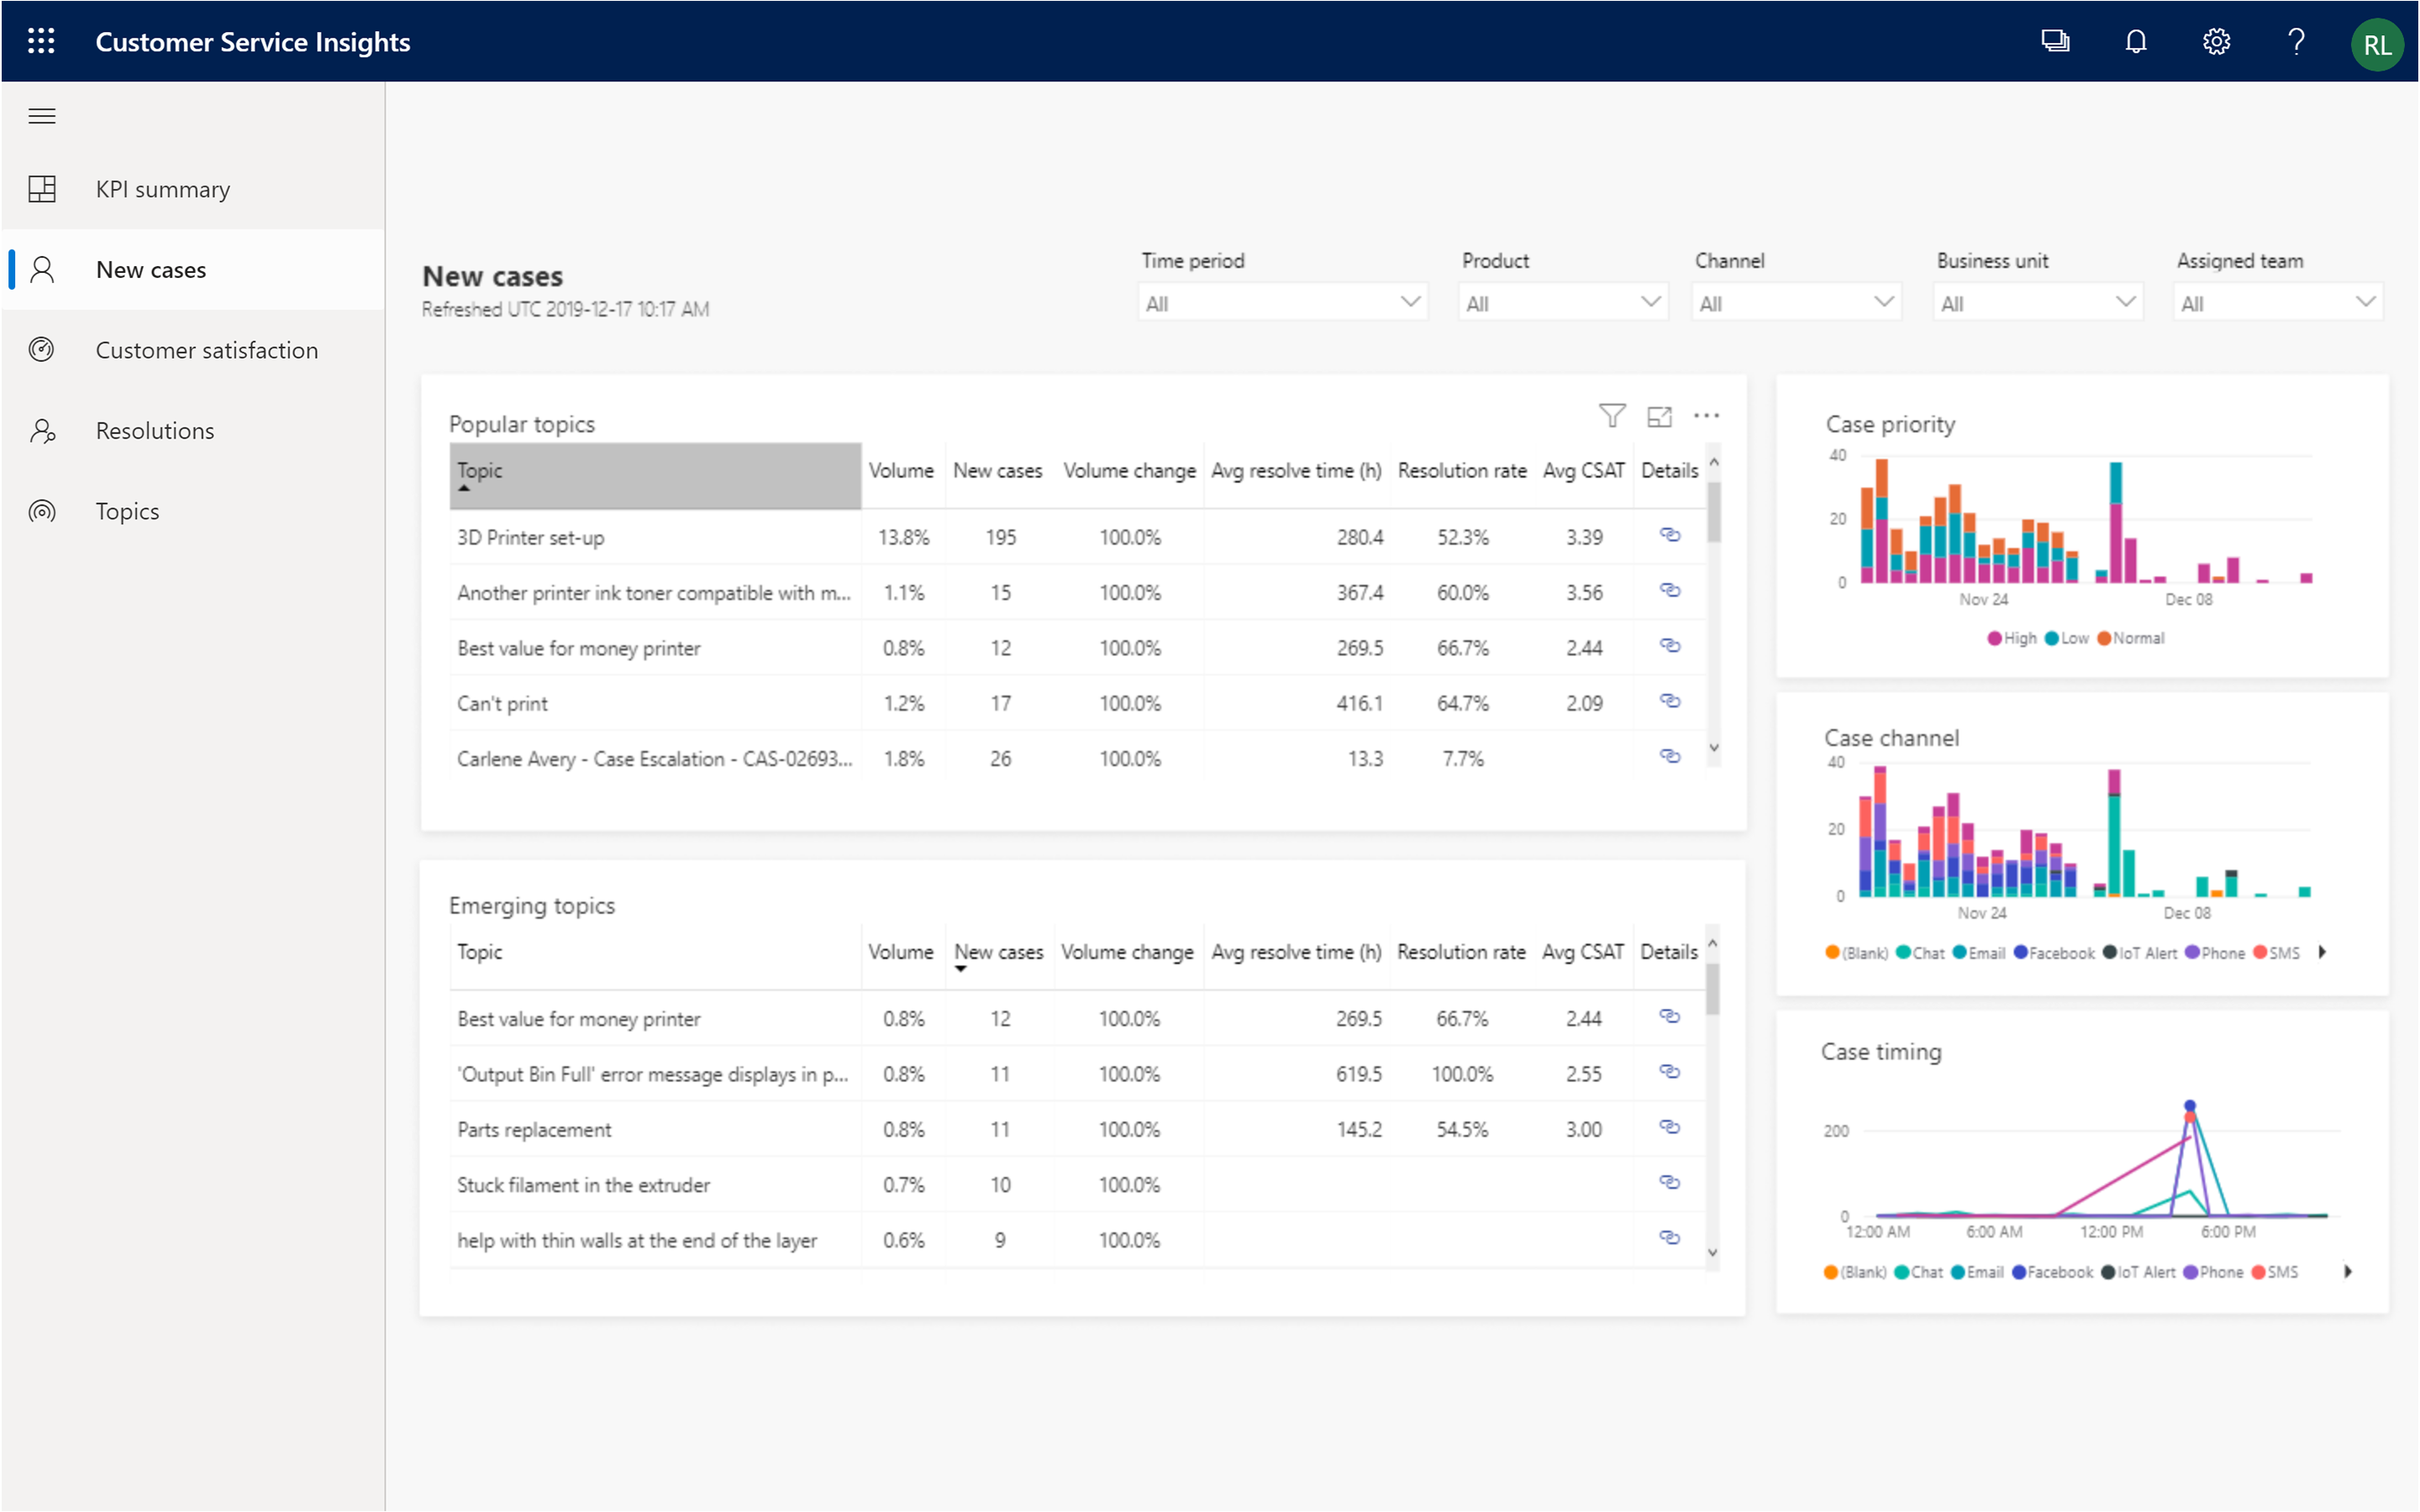Open details link for Emerging Best value printer
Screen dimensions: 2420x1512
pyautogui.click(x=1669, y=1016)
